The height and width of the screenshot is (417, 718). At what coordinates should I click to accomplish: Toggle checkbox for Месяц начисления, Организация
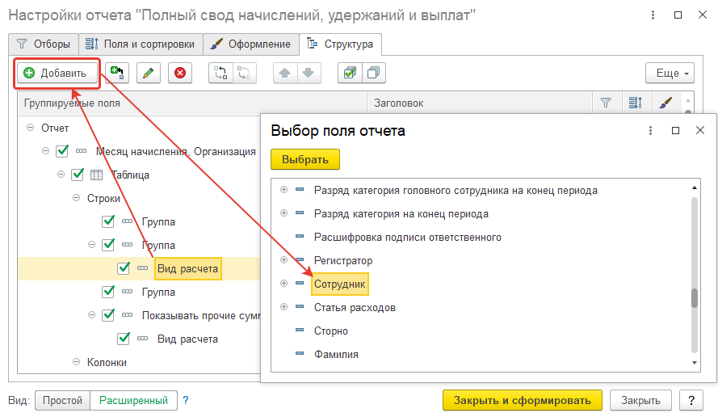(x=62, y=151)
